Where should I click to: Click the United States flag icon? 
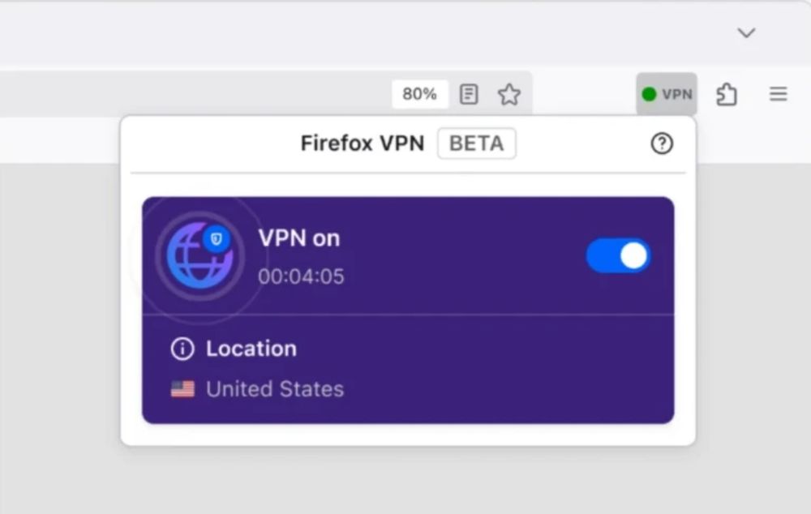pos(182,389)
